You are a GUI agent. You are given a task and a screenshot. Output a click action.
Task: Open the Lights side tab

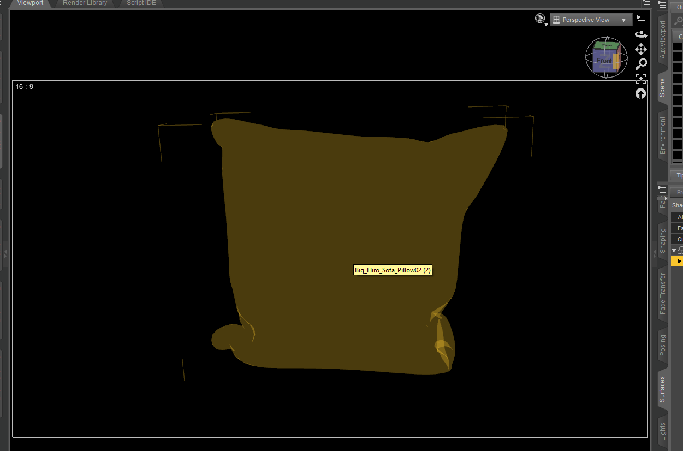663,431
